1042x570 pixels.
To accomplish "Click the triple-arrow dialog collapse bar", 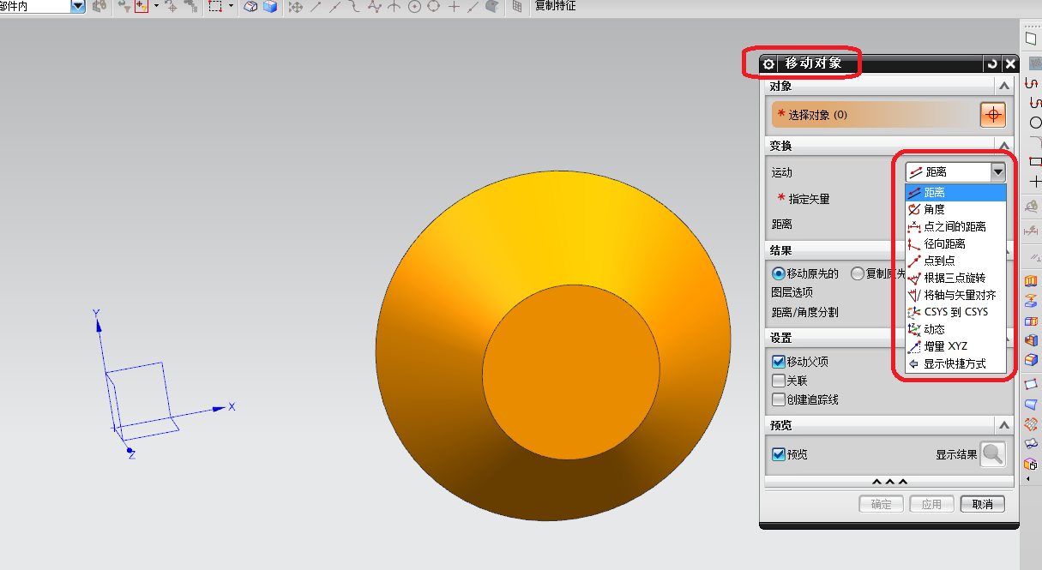I will (x=889, y=483).
